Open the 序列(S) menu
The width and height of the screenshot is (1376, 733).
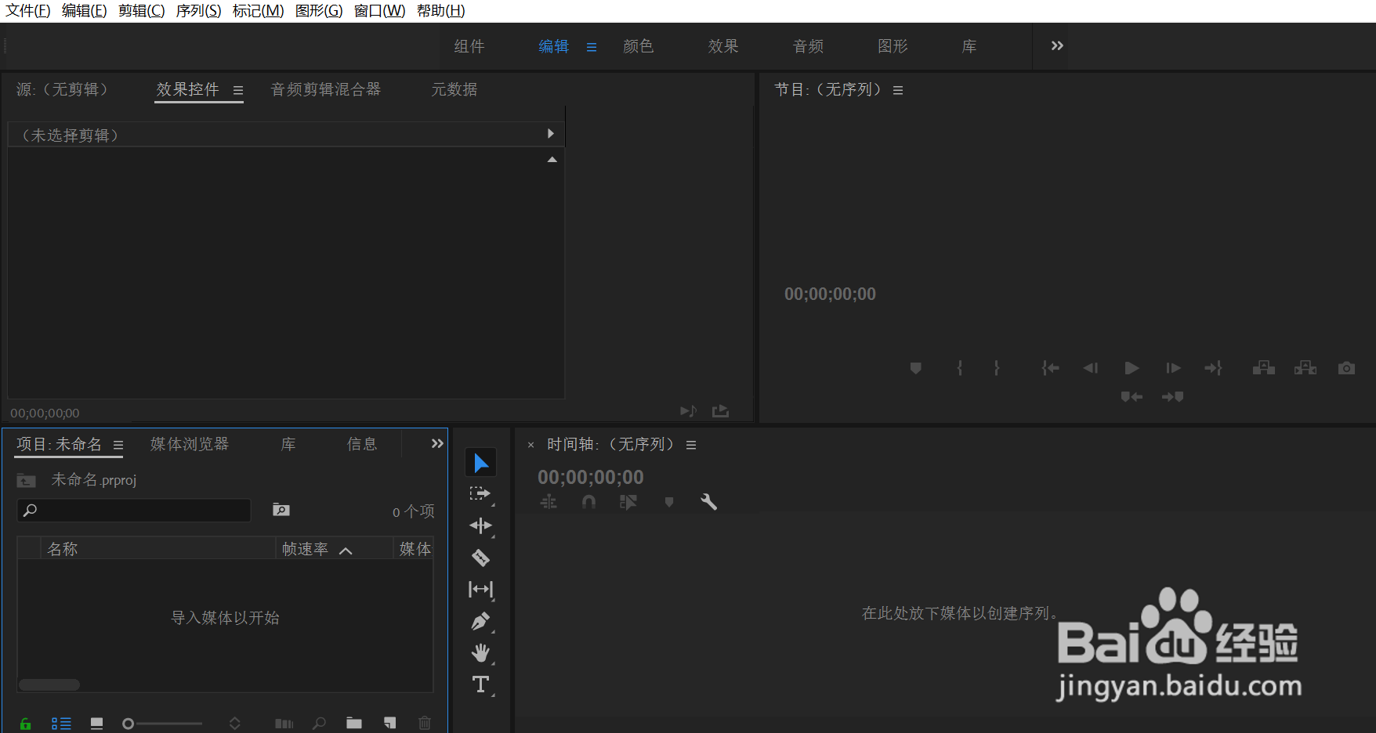click(x=198, y=11)
